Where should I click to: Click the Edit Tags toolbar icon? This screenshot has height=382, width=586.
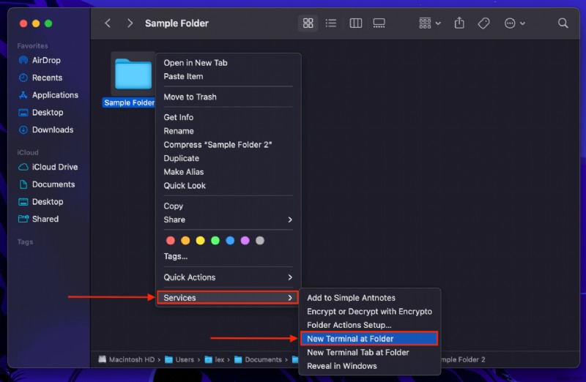pos(483,23)
